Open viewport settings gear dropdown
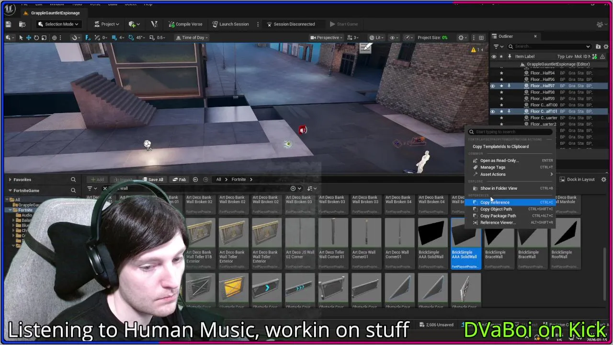This screenshot has width=613, height=345. [x=463, y=37]
